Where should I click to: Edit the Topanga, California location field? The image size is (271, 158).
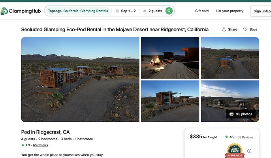coord(78,11)
